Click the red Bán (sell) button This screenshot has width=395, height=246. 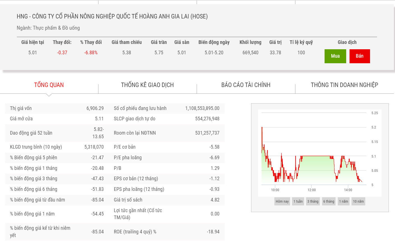359,56
